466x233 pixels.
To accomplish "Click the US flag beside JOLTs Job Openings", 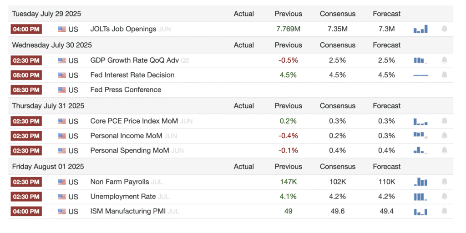I will coord(62,29).
